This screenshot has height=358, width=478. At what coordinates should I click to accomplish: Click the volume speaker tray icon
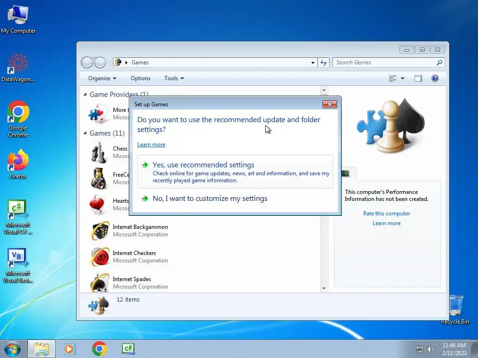(x=430, y=349)
